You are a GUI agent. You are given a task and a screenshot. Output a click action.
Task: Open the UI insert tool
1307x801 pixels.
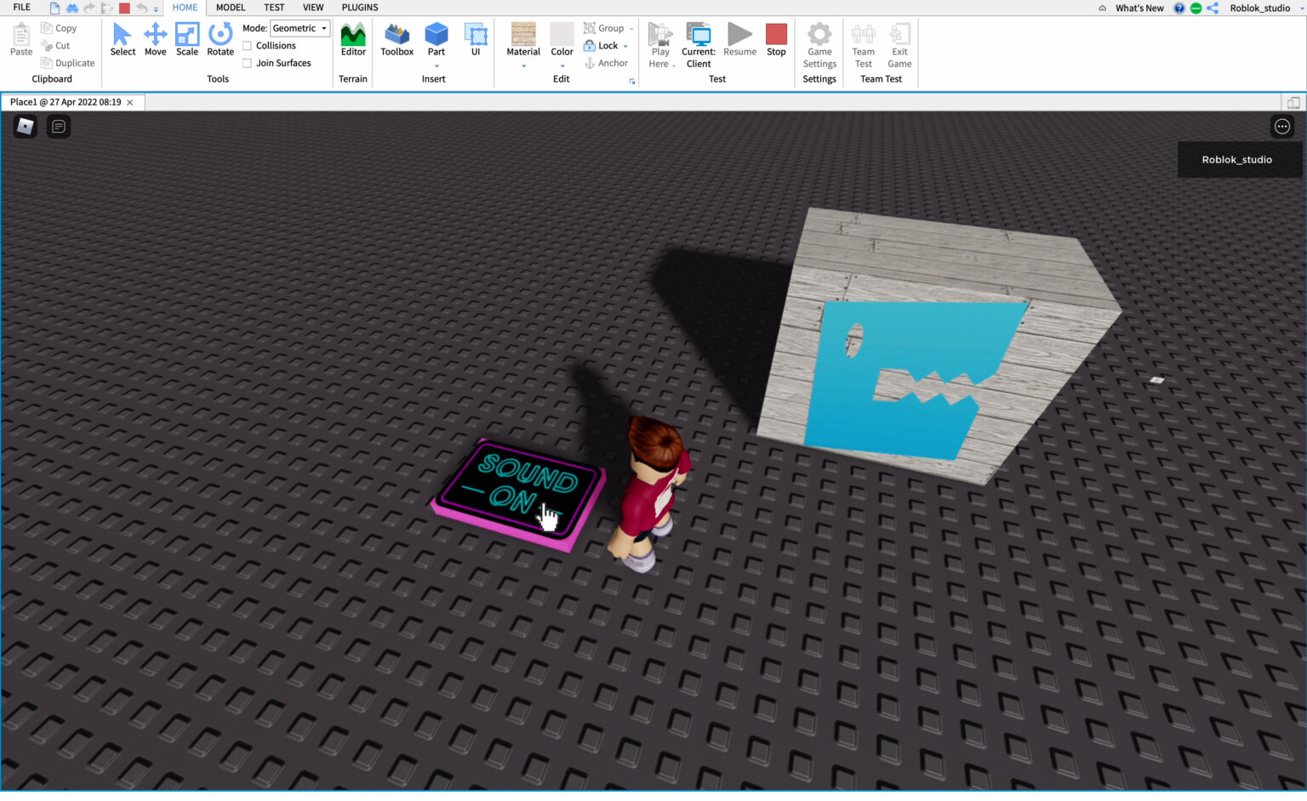(475, 38)
